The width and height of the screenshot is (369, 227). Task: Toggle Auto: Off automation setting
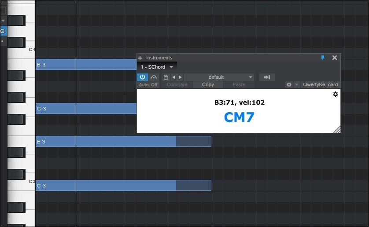click(148, 84)
